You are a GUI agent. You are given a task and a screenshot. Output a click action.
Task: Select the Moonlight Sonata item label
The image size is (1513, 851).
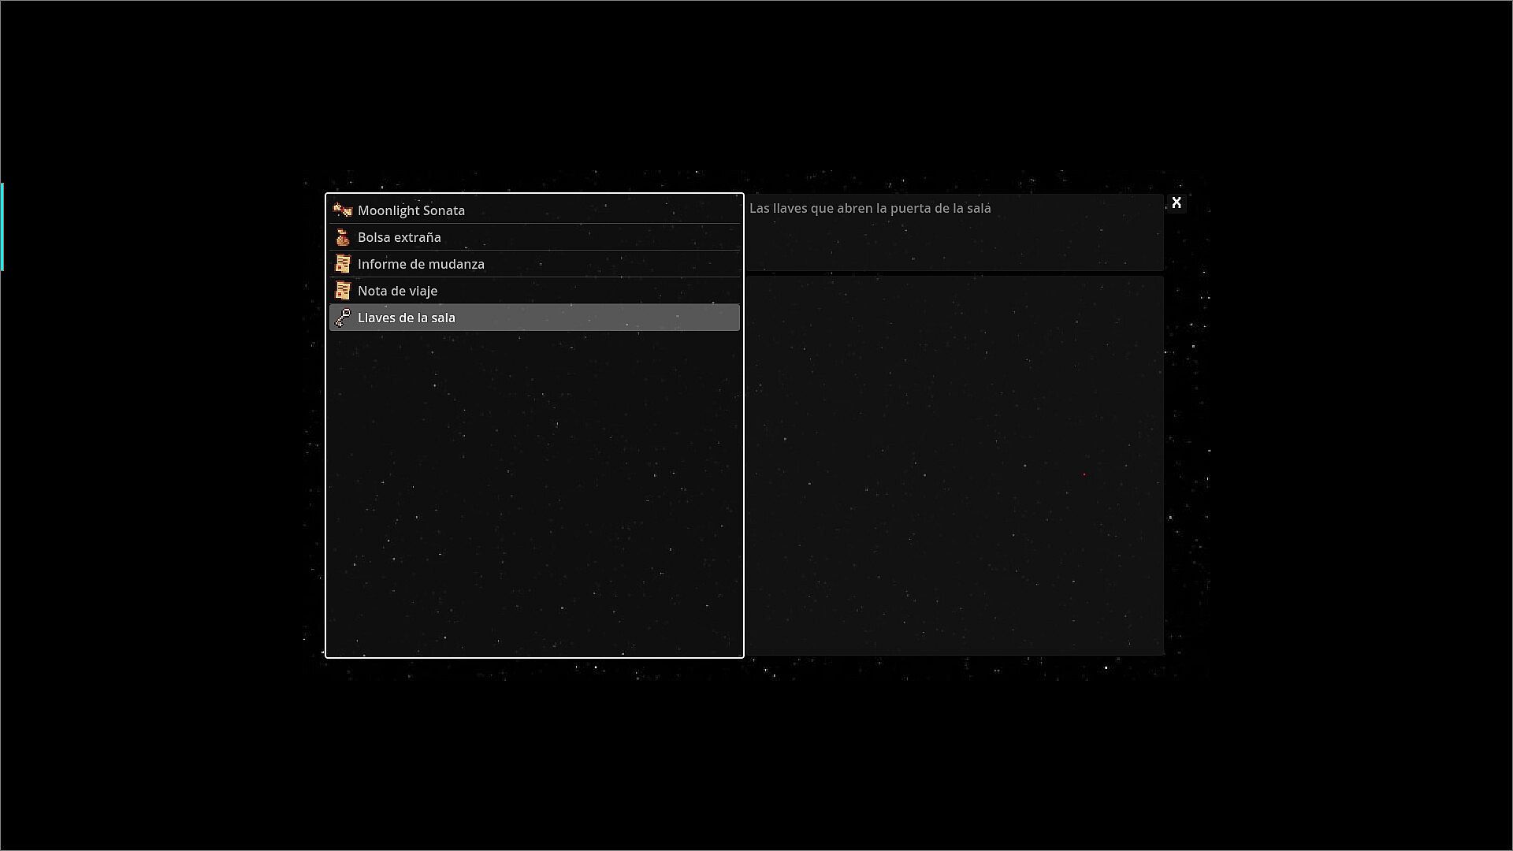coord(411,210)
